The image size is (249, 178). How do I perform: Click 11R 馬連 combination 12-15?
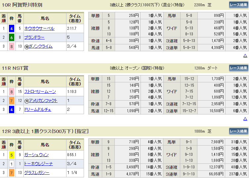pyautogui.click(x=108, y=111)
